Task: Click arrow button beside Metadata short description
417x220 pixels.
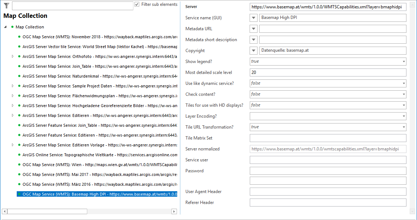Action: pyautogui.click(x=254, y=40)
